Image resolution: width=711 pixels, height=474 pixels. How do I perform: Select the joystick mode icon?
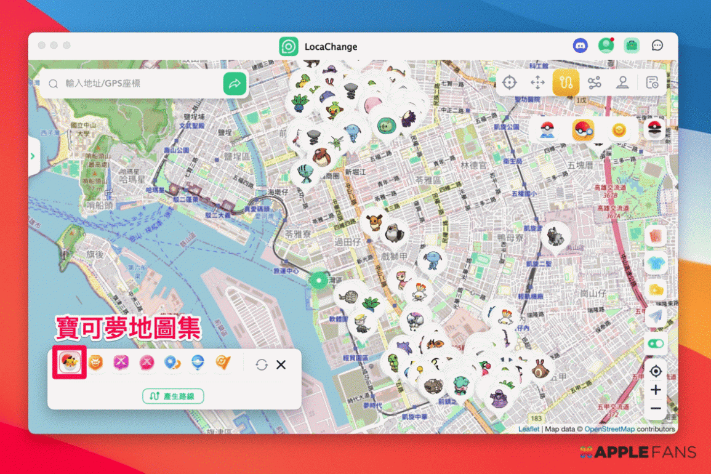coord(622,82)
